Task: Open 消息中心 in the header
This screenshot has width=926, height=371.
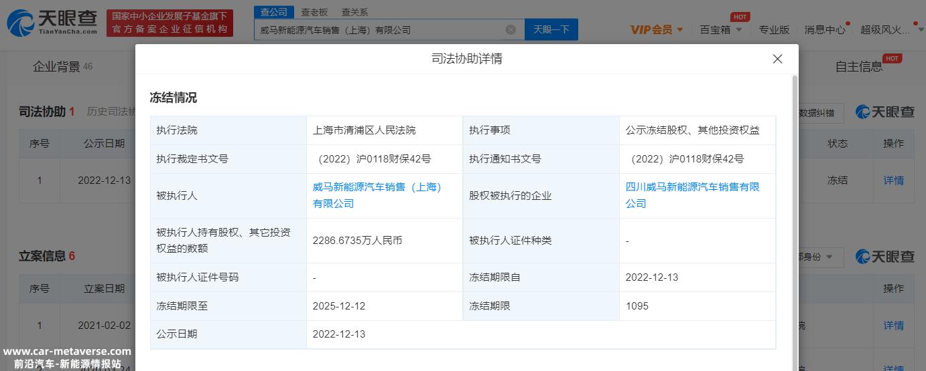Action: coord(825,29)
